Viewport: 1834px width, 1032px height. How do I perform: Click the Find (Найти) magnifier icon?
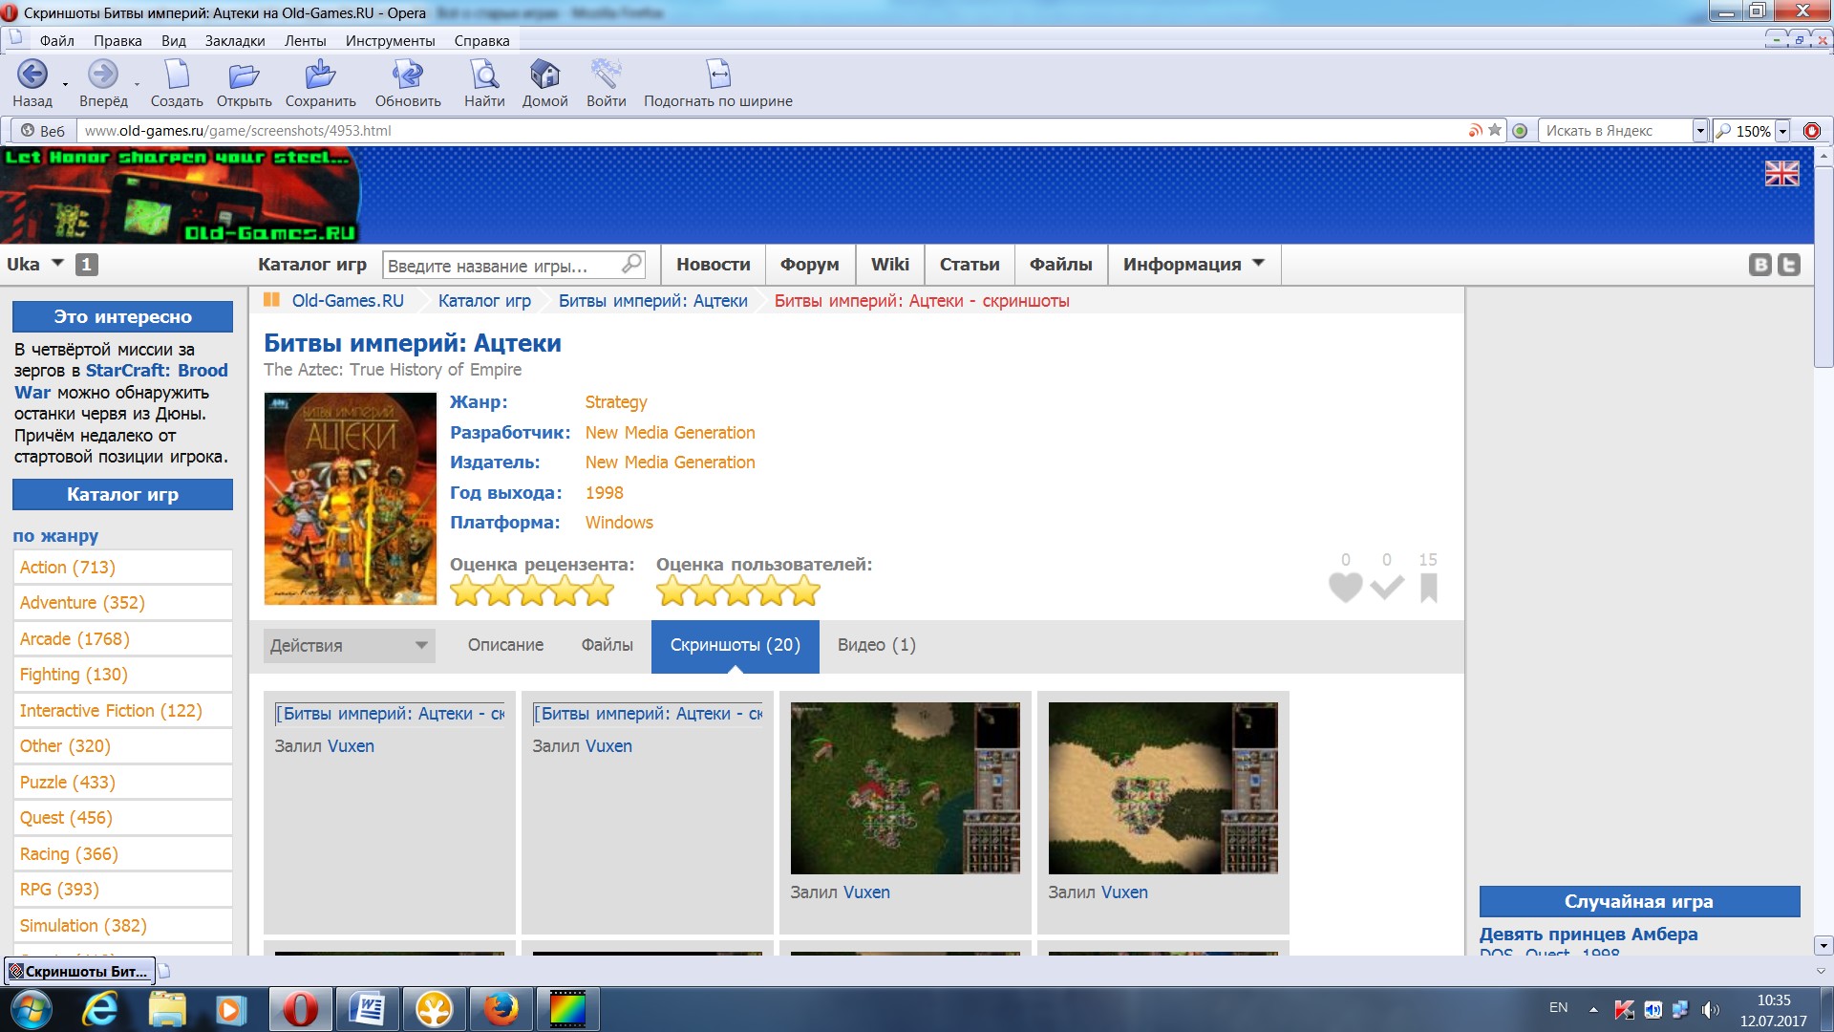484,75
